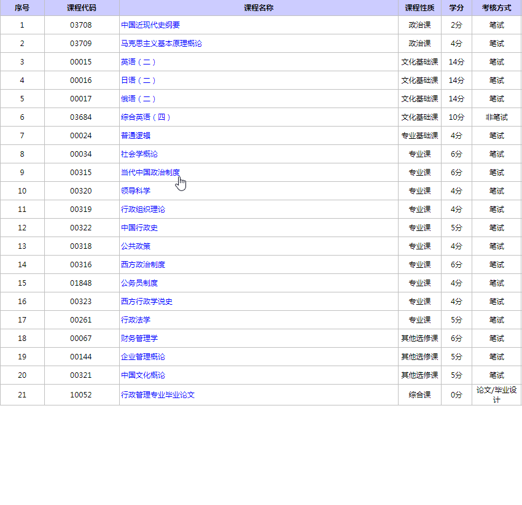Screen dimensions: 522x505
Task: Open the 财务管理学 course link
Action: click(x=139, y=339)
